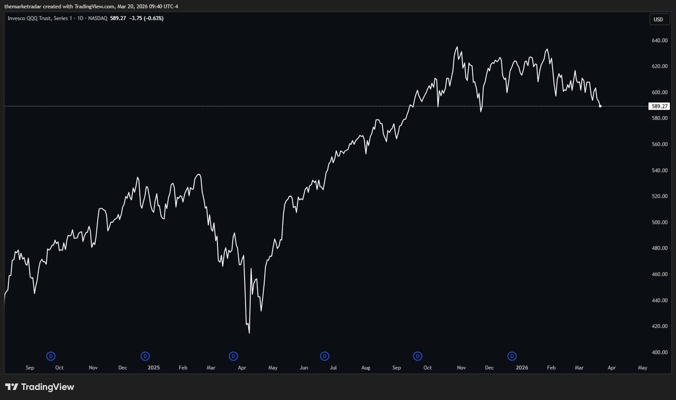Open the TradingView logo link
This screenshot has width=676, height=400.
(39, 387)
